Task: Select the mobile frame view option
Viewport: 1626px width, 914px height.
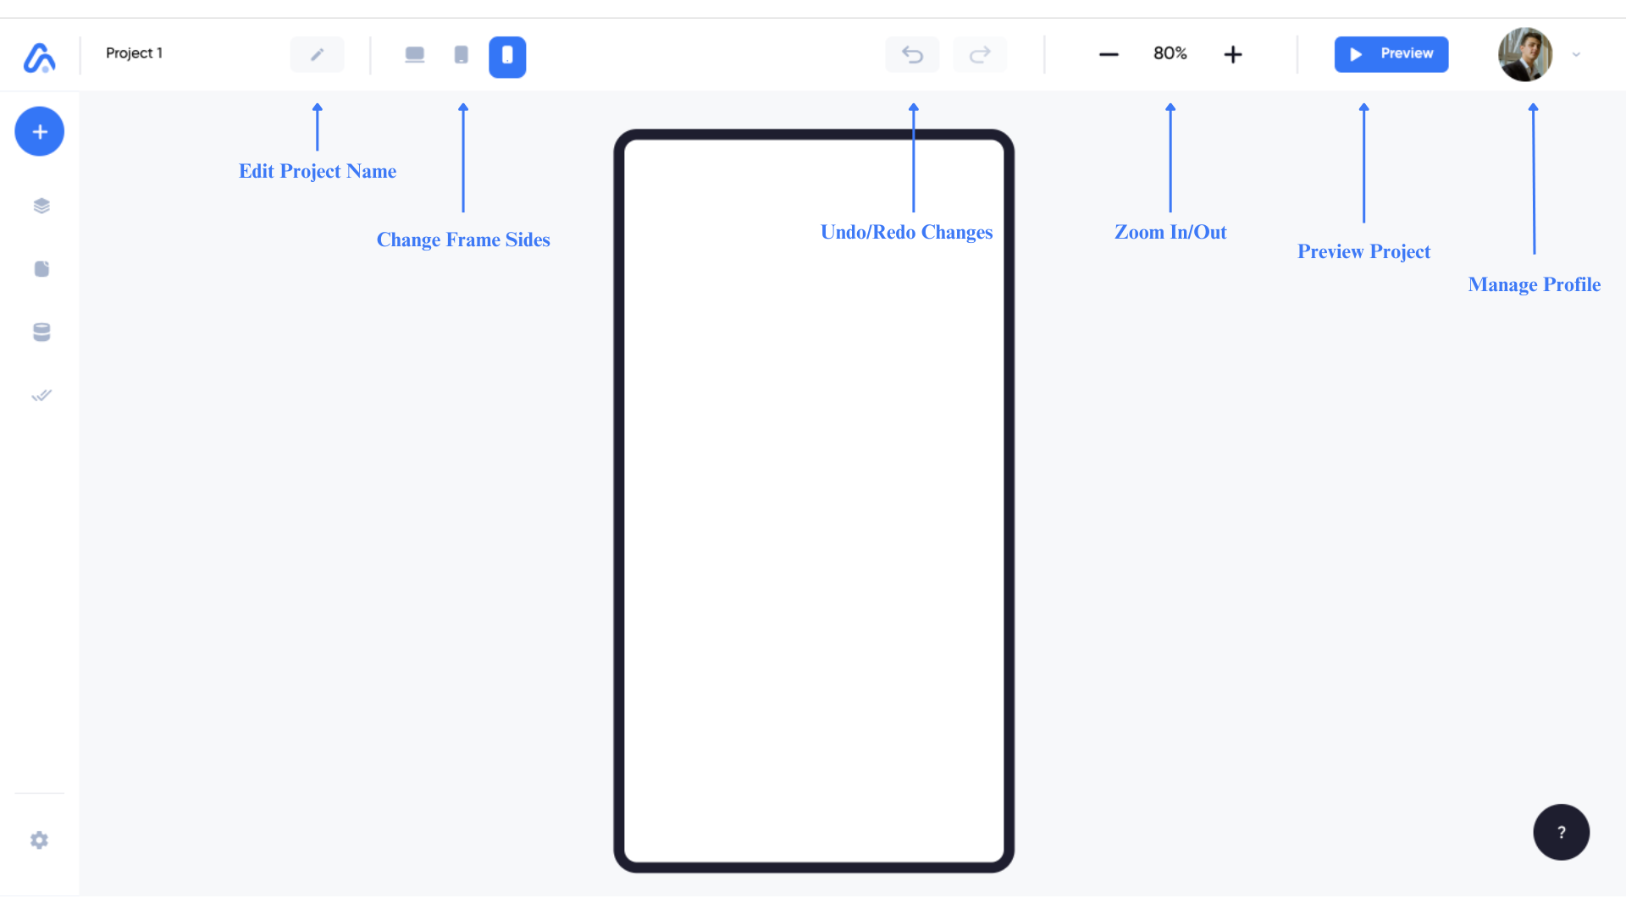Action: 507,53
